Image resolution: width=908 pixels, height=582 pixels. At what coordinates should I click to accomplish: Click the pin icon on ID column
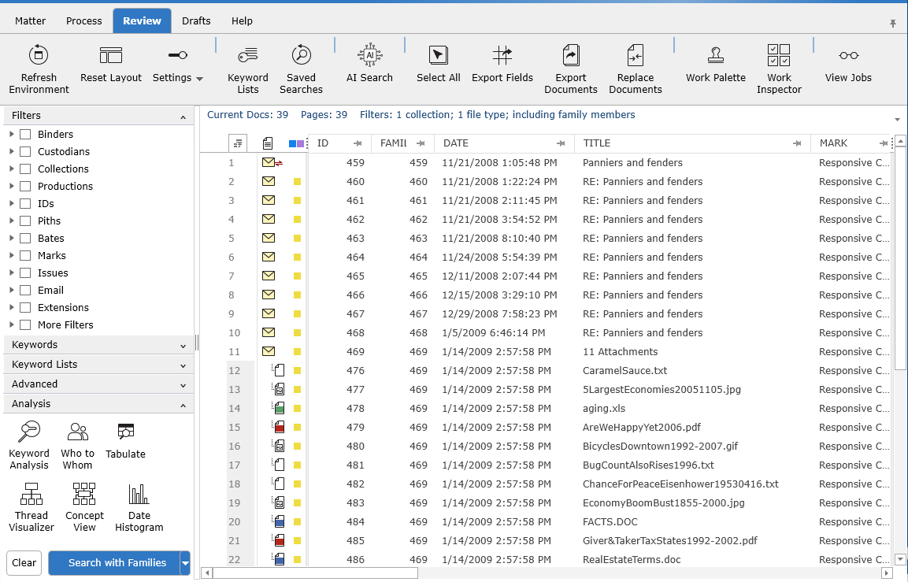click(x=358, y=143)
